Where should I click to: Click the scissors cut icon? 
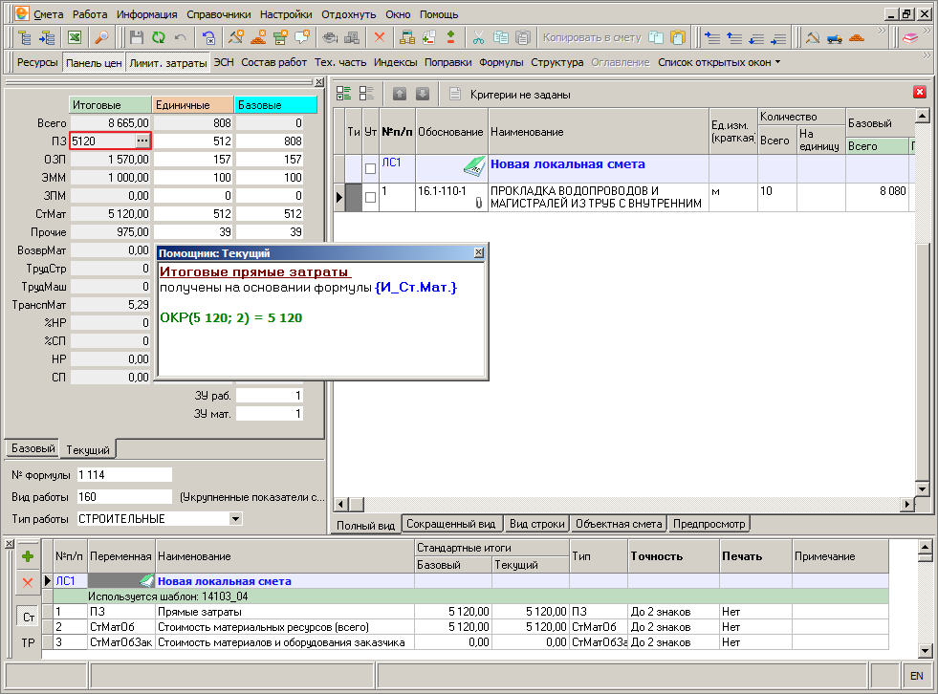479,37
